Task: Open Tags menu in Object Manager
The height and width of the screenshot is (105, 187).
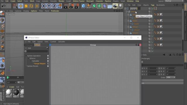Action: 153,5
